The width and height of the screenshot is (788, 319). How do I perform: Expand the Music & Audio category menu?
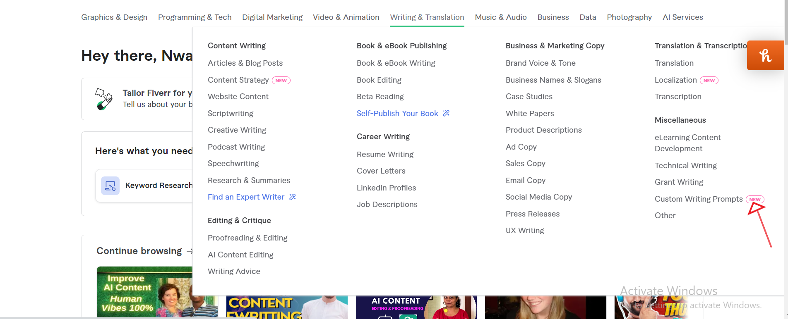[501, 17]
